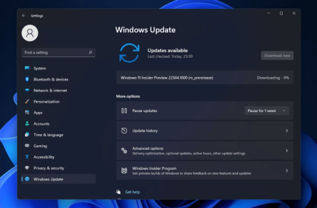Click the Gaming controller icon

coord(27,145)
